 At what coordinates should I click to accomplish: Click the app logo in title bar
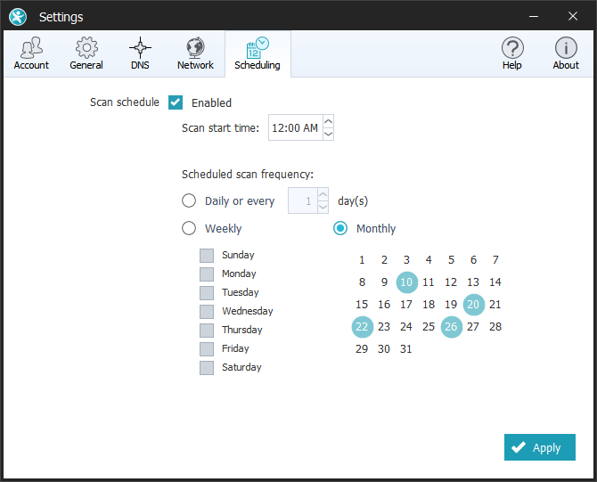(18, 16)
